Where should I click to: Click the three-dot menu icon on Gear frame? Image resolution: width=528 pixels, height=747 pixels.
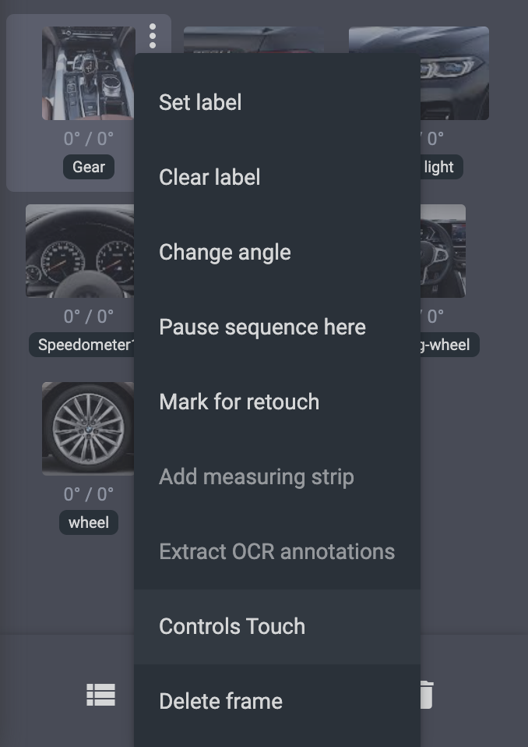coord(153,36)
